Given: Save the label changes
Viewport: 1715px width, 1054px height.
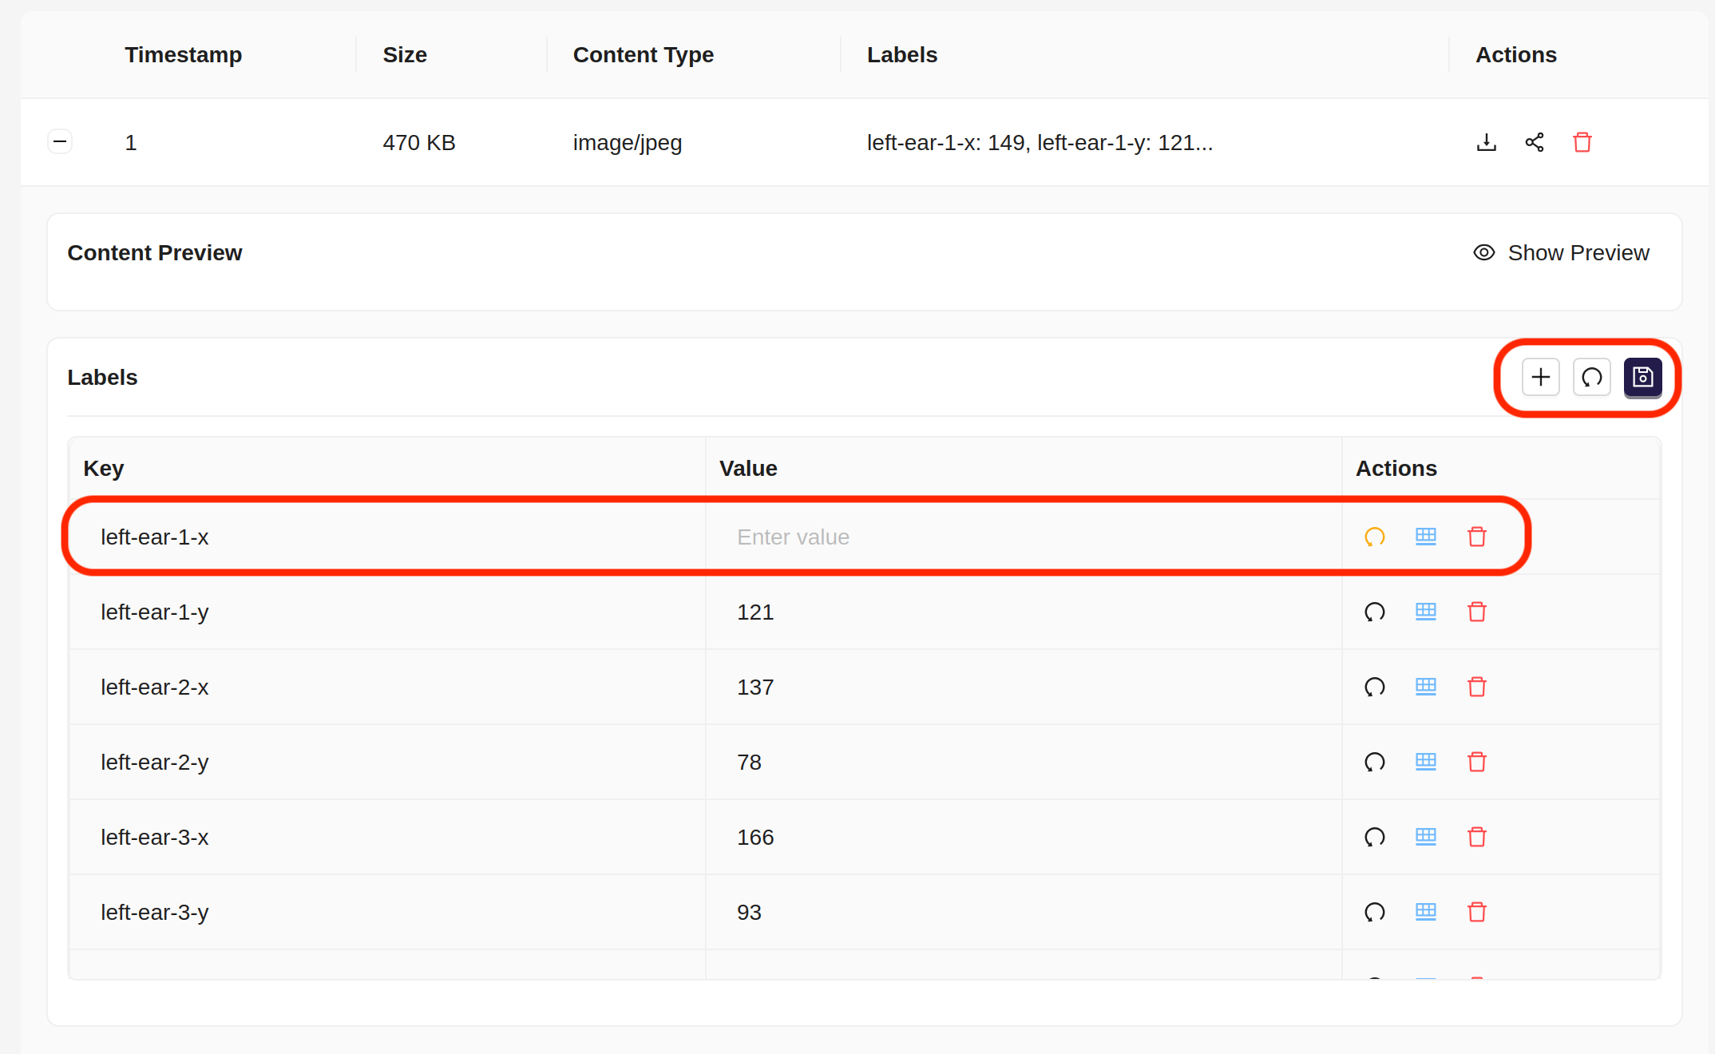Looking at the screenshot, I should [x=1642, y=377].
